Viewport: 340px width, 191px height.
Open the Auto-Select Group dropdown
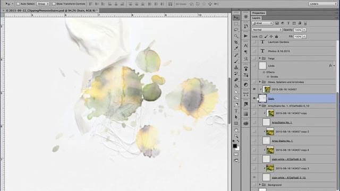coord(43,4)
